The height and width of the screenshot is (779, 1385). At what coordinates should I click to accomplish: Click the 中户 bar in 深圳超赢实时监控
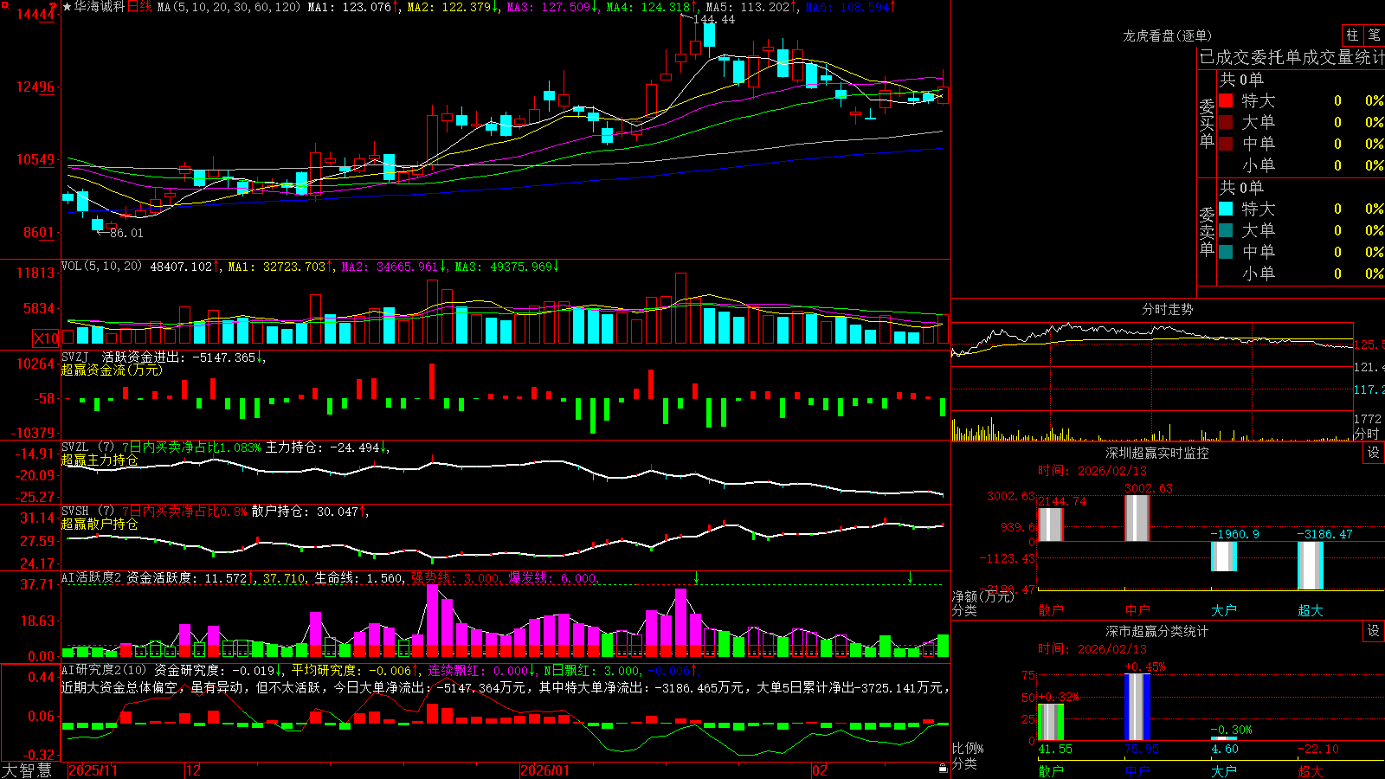coord(1137,518)
